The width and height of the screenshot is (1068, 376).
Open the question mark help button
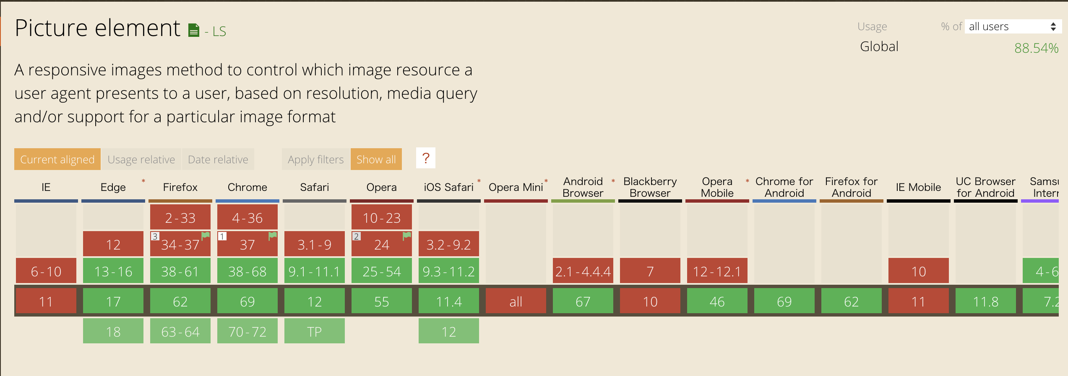click(426, 158)
